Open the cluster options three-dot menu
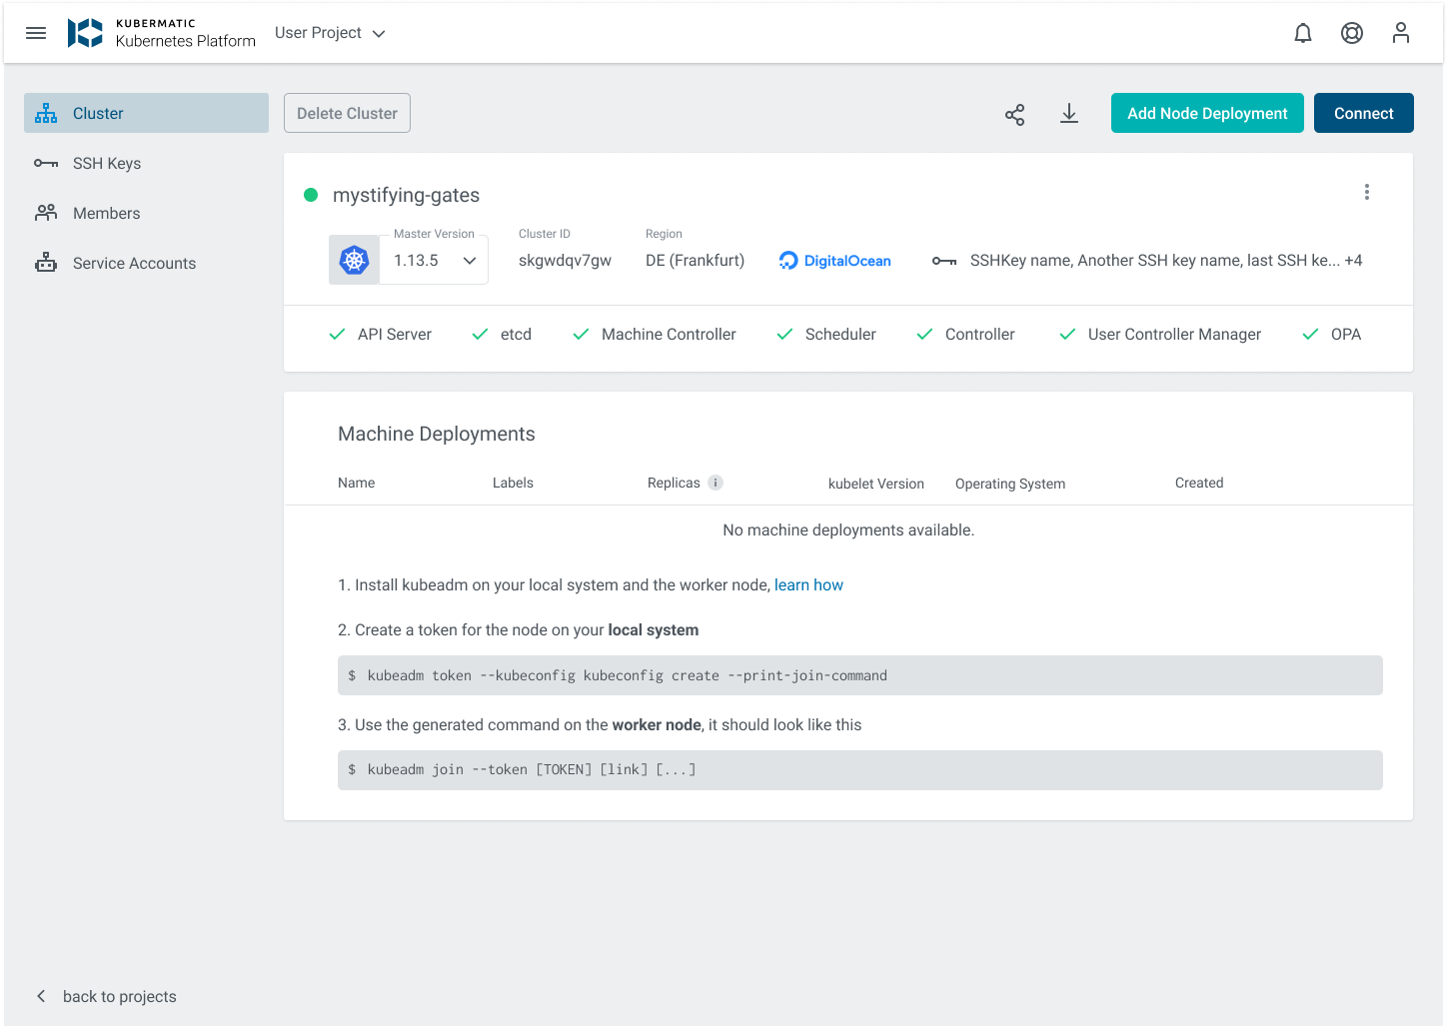Screen dimensions: 1447x1026 [x=1366, y=191]
